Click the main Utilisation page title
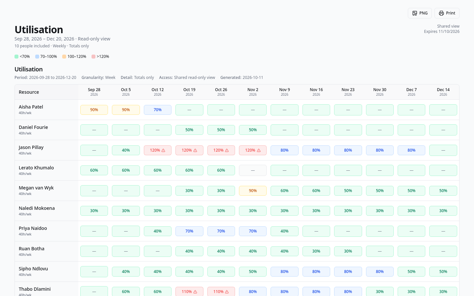This screenshot has height=296, width=474. [39, 30]
